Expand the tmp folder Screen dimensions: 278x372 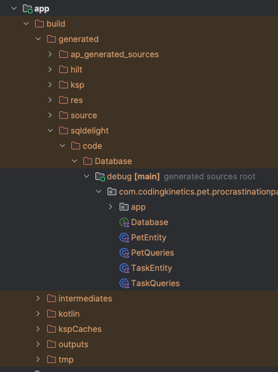[38, 359]
